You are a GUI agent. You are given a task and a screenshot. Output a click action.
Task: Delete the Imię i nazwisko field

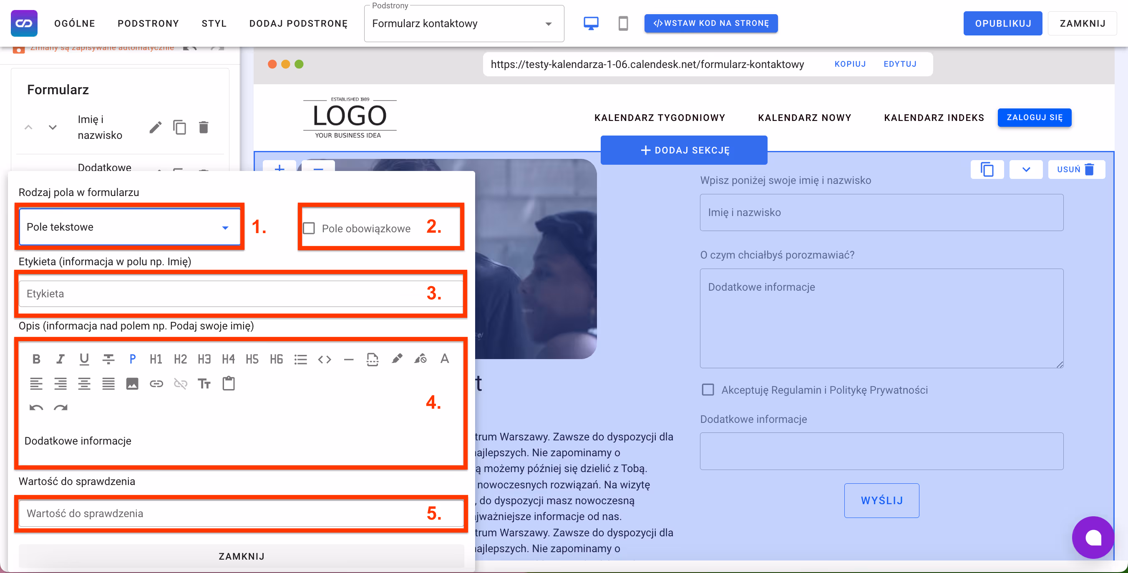coord(204,127)
